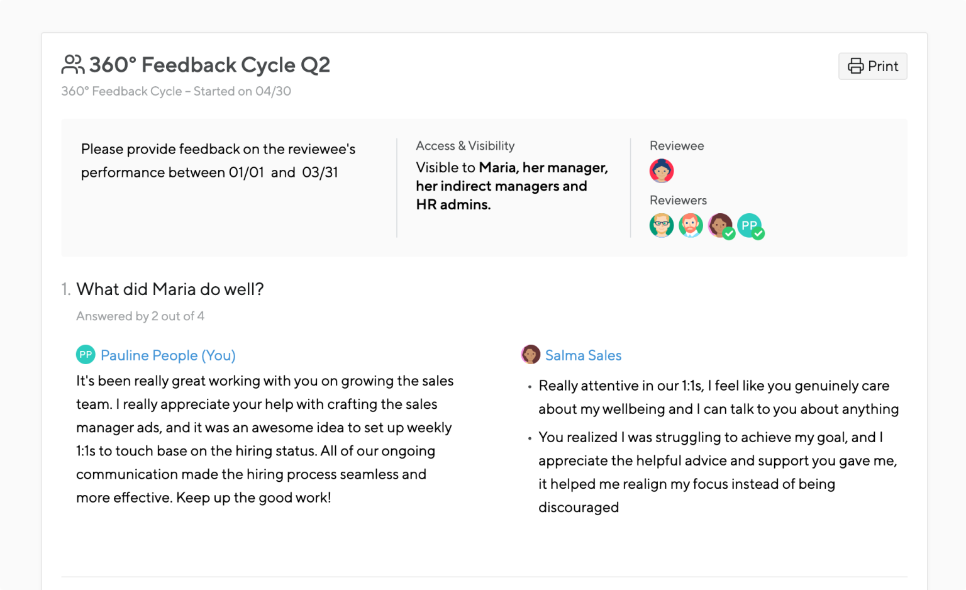966x590 pixels.
Task: Click the people-group icon beside the cycle title
Action: (72, 64)
